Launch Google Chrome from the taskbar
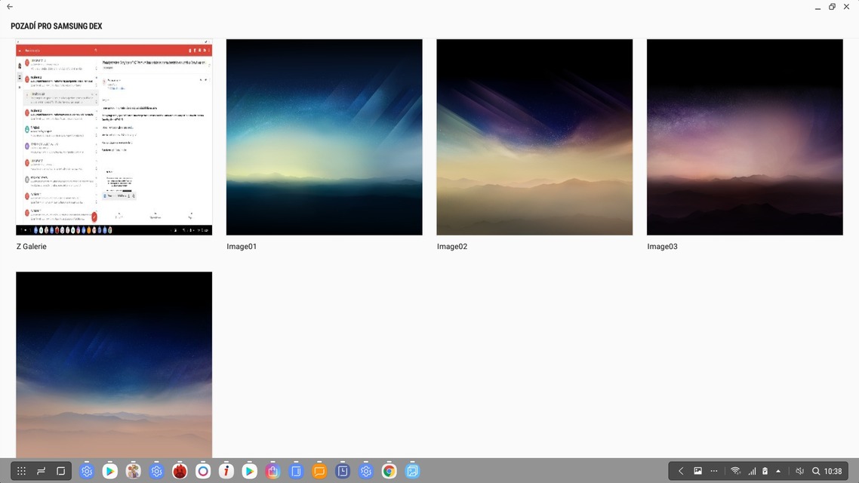 point(389,472)
